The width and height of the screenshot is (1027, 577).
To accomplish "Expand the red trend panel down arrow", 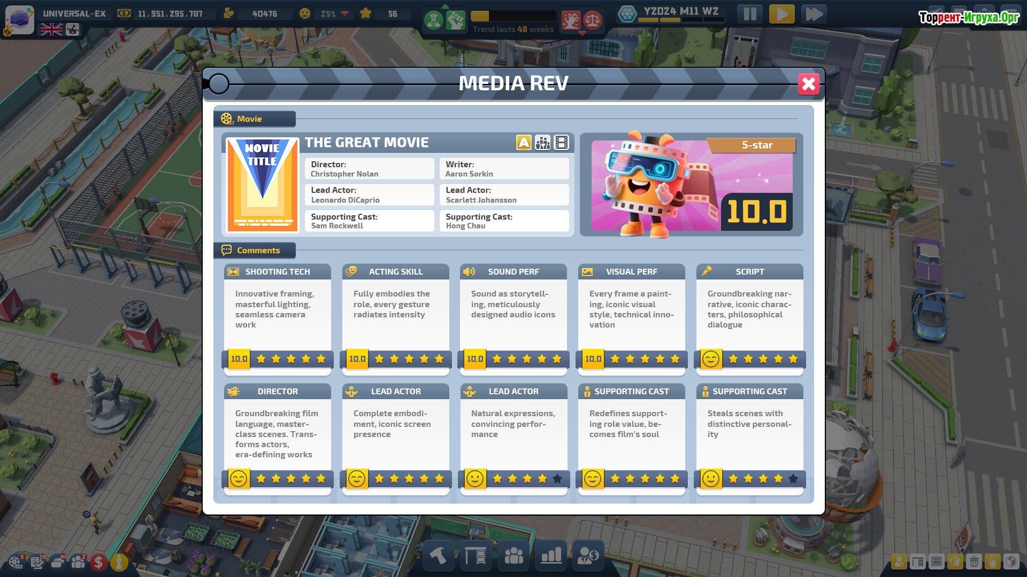I will point(582,34).
